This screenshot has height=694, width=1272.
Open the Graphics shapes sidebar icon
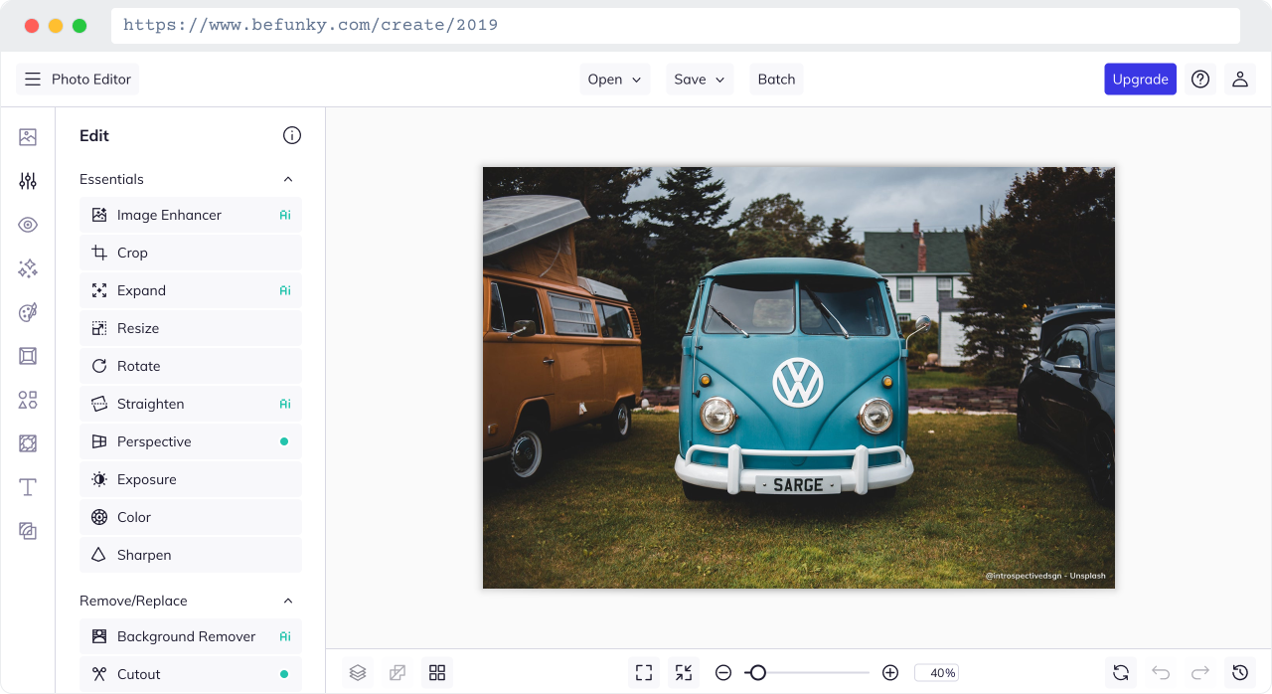(x=28, y=400)
